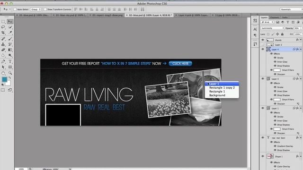Select the Healing Brush tool
Viewport: 303px width, 170px height.
click(x=3, y=39)
